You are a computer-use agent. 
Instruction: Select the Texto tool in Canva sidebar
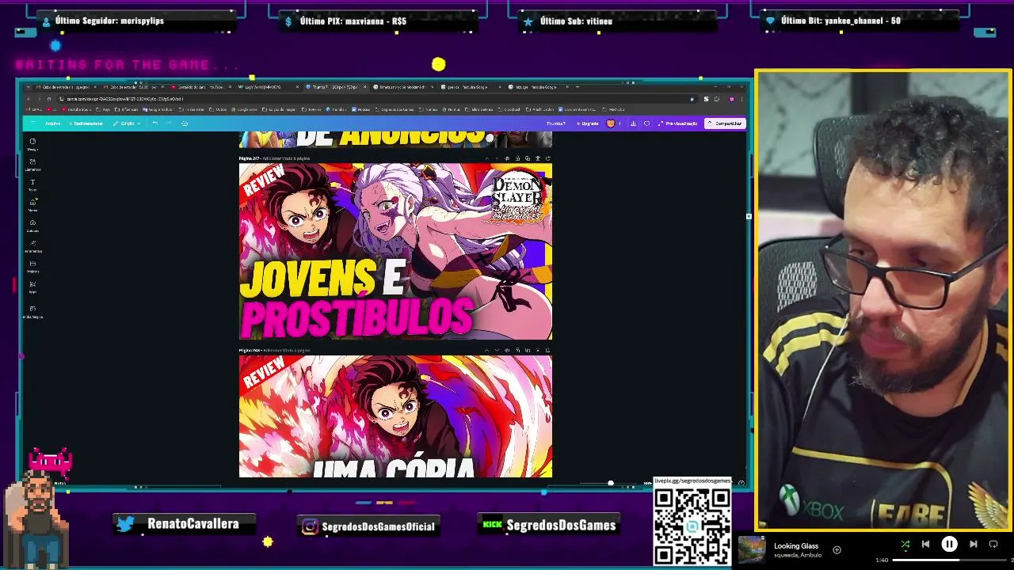coord(32,184)
